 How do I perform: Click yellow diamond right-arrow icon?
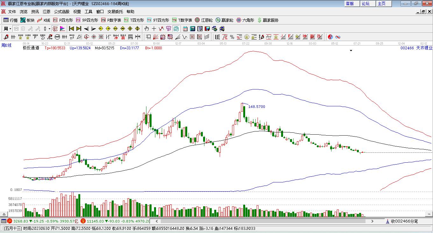click(108, 29)
